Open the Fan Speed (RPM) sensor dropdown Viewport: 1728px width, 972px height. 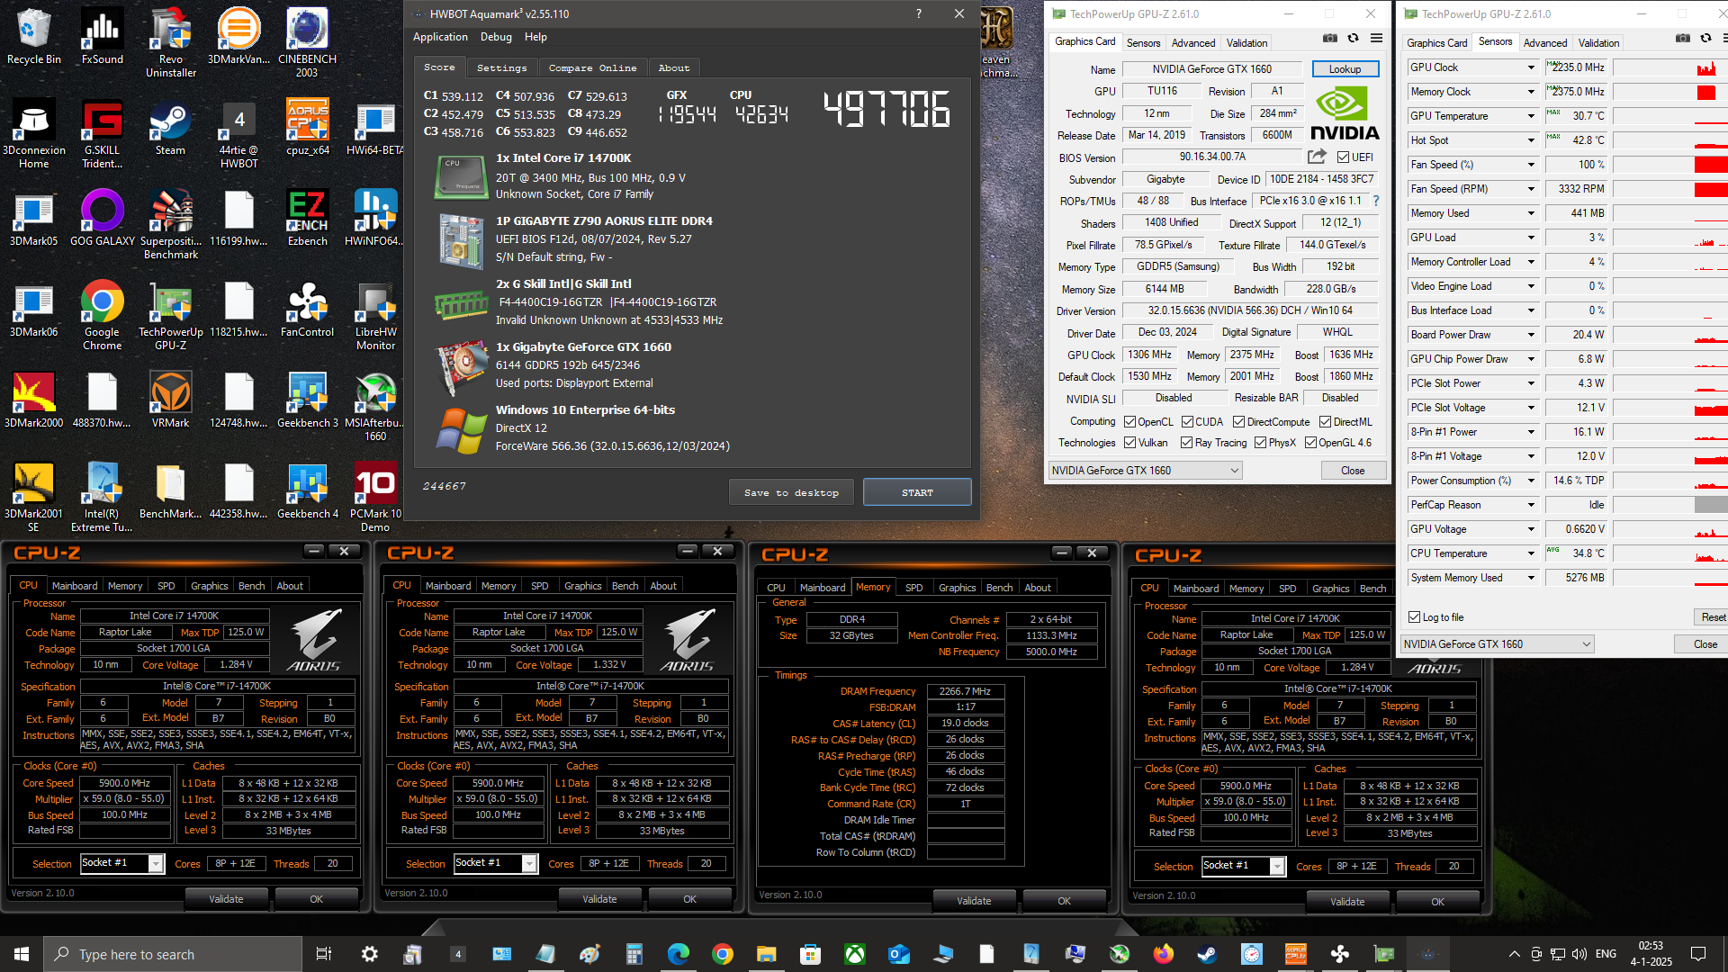click(1530, 189)
